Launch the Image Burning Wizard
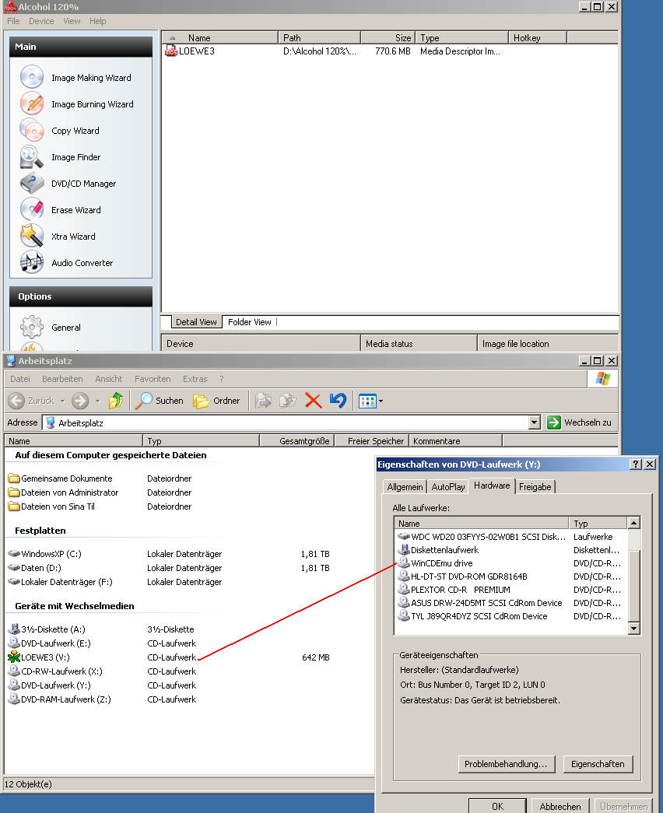The image size is (663, 813). pos(77,103)
